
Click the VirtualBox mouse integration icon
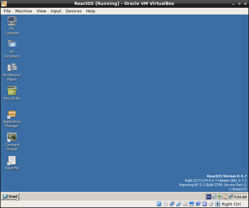tap(211, 204)
